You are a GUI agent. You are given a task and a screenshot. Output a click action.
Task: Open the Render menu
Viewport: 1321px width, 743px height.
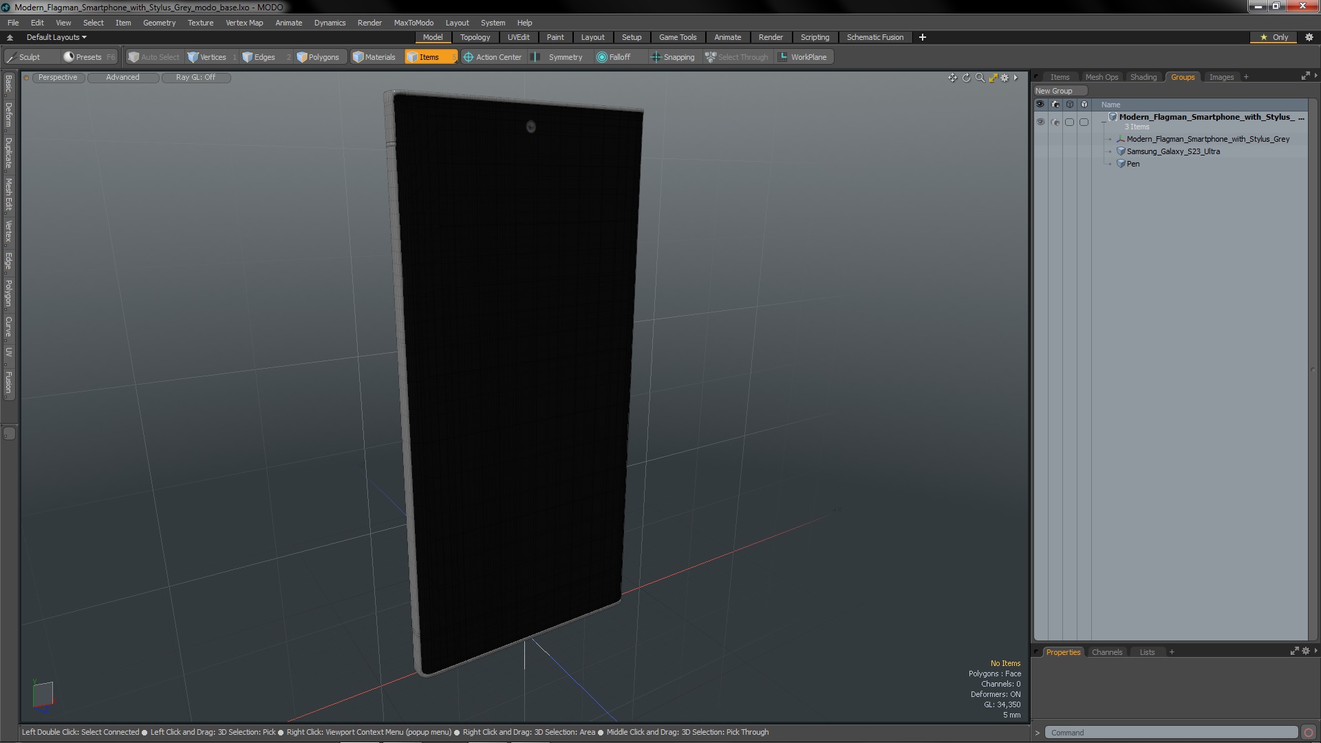pyautogui.click(x=369, y=22)
